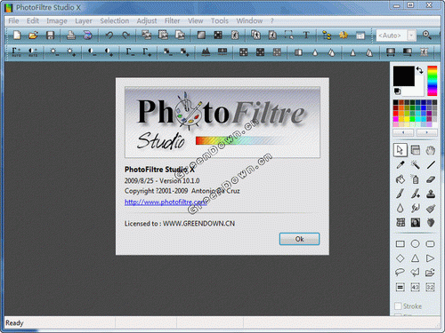This screenshot has width=445, height=333.
Task: Choose the Lasso selection shape
Action: [400, 272]
